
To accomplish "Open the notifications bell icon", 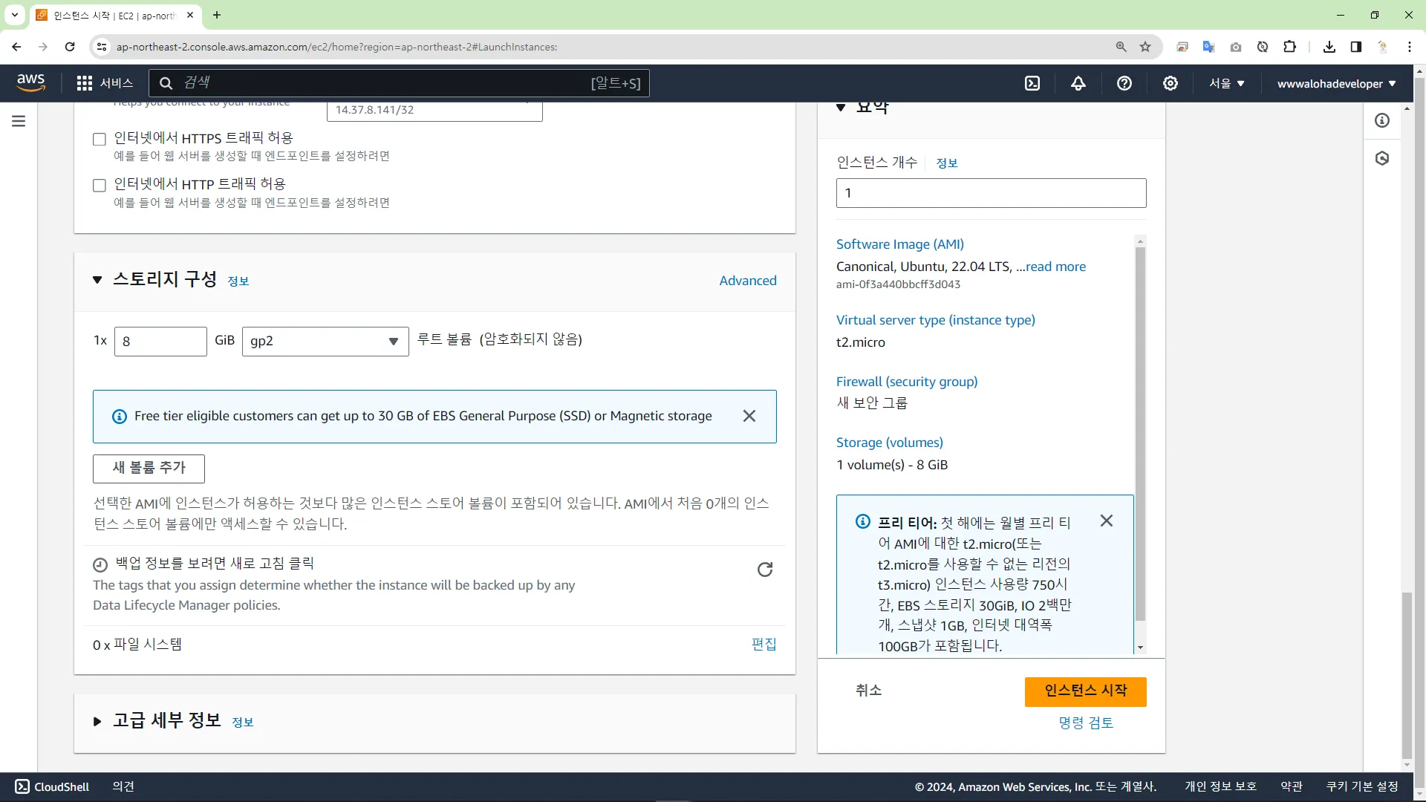I will click(x=1078, y=83).
